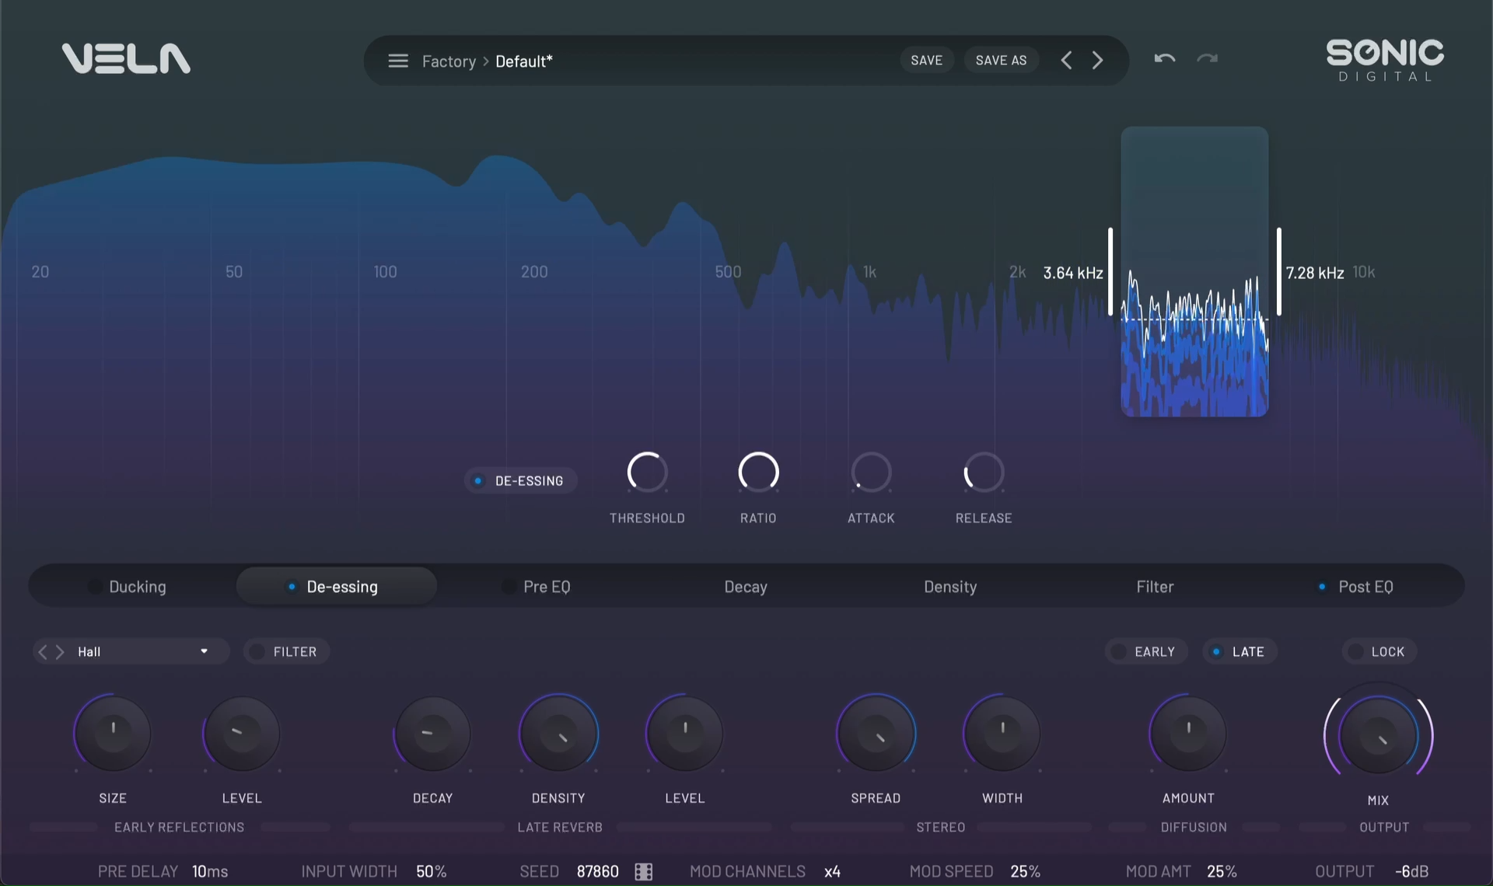This screenshot has height=886, width=1493.
Task: Randomize seed with dice icon
Action: [644, 871]
